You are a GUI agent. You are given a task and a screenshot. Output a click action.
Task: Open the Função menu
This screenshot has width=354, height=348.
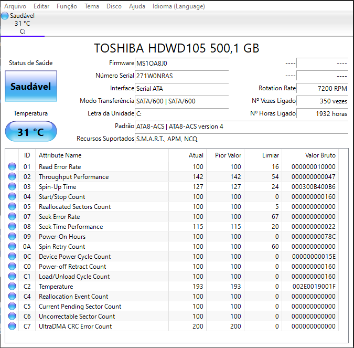(x=67, y=6)
